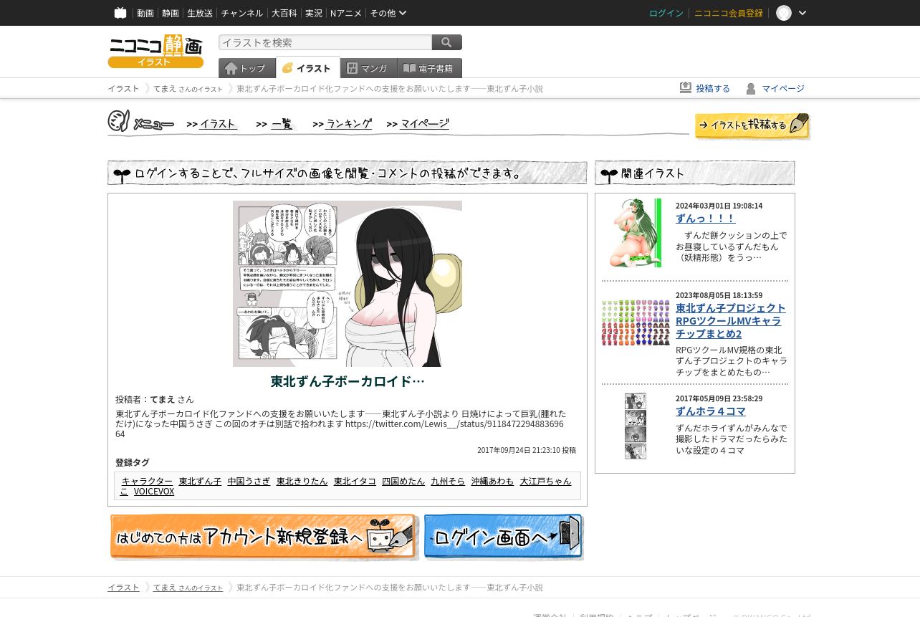The height and width of the screenshot is (617, 920).
Task: Click the キャラクター tag
Action: [x=147, y=481]
